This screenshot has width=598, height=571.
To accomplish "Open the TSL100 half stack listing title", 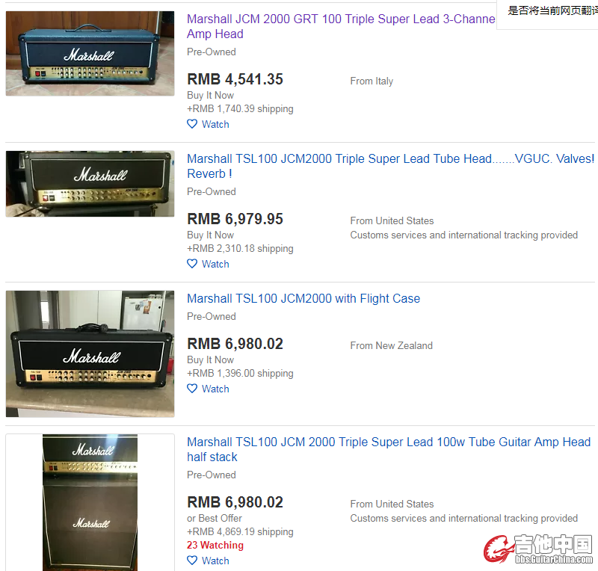I will click(x=389, y=449).
